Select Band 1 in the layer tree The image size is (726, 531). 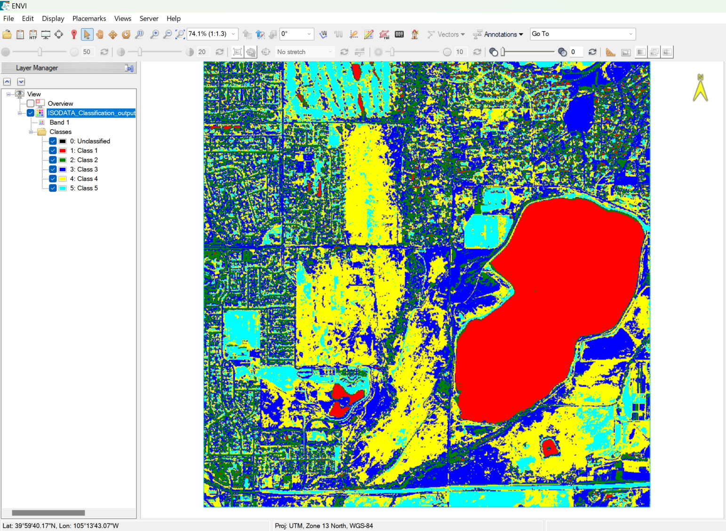(59, 123)
